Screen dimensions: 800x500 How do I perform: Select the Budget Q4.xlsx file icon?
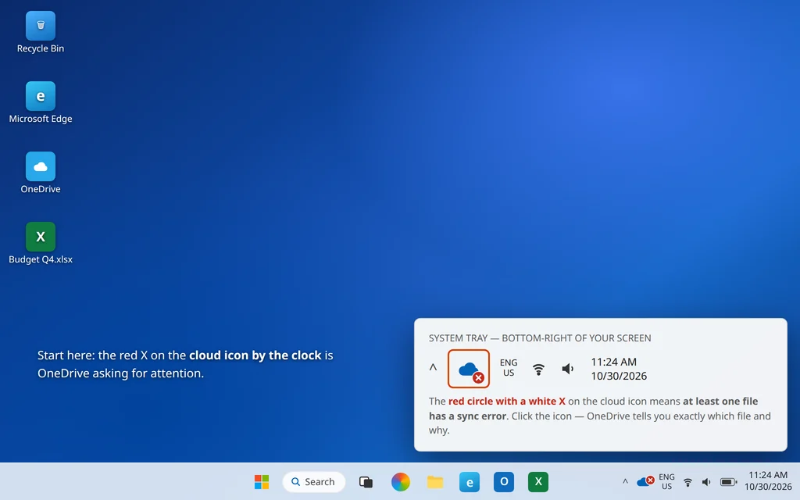tap(41, 244)
